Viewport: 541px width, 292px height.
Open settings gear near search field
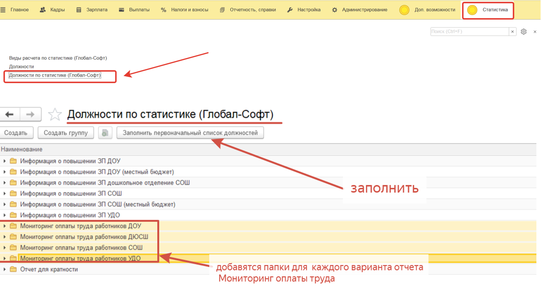(523, 32)
